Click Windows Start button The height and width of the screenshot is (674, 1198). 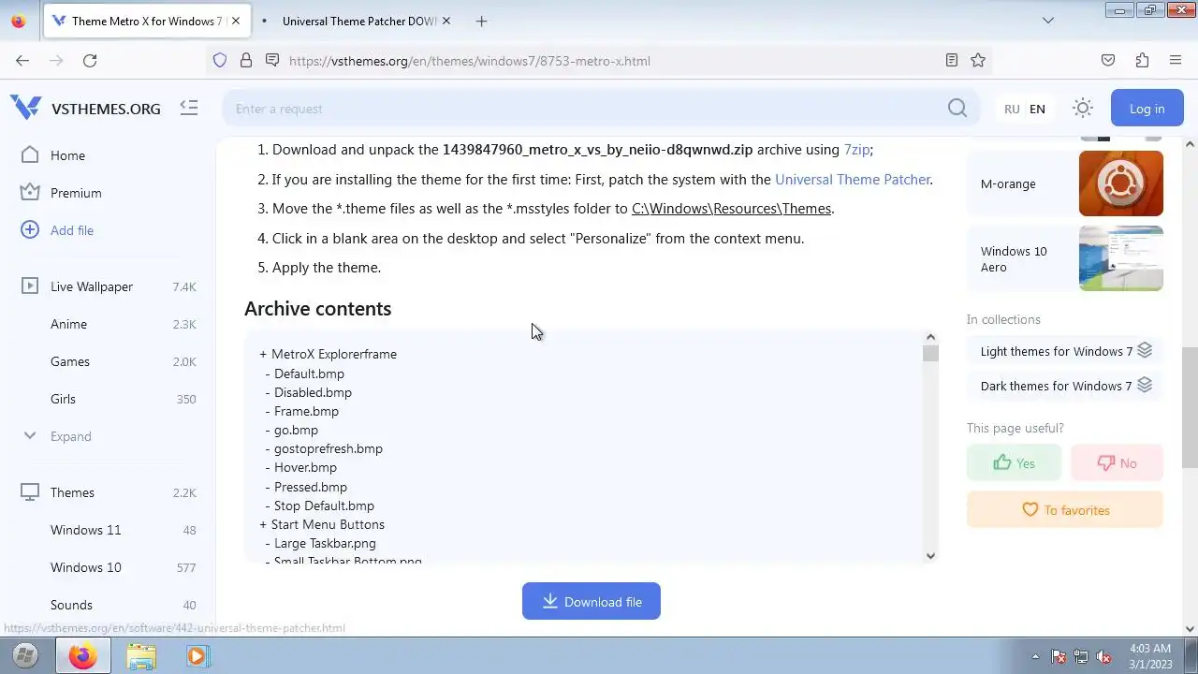(25, 656)
